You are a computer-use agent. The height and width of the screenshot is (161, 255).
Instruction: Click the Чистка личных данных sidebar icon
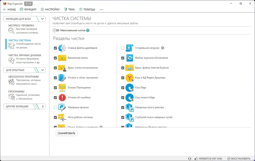[x=11, y=60]
